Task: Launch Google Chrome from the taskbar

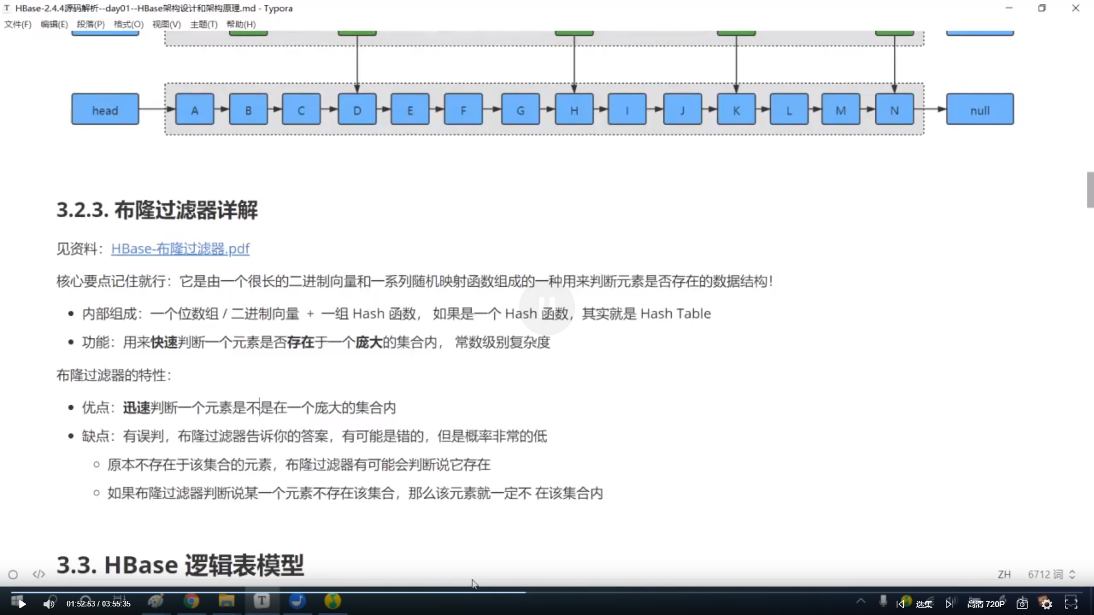Action: [x=191, y=601]
